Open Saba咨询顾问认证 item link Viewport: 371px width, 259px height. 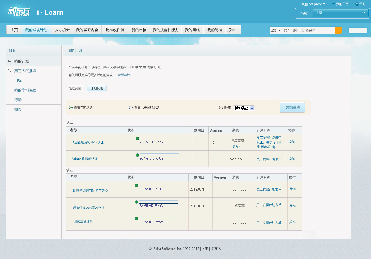tap(84, 159)
